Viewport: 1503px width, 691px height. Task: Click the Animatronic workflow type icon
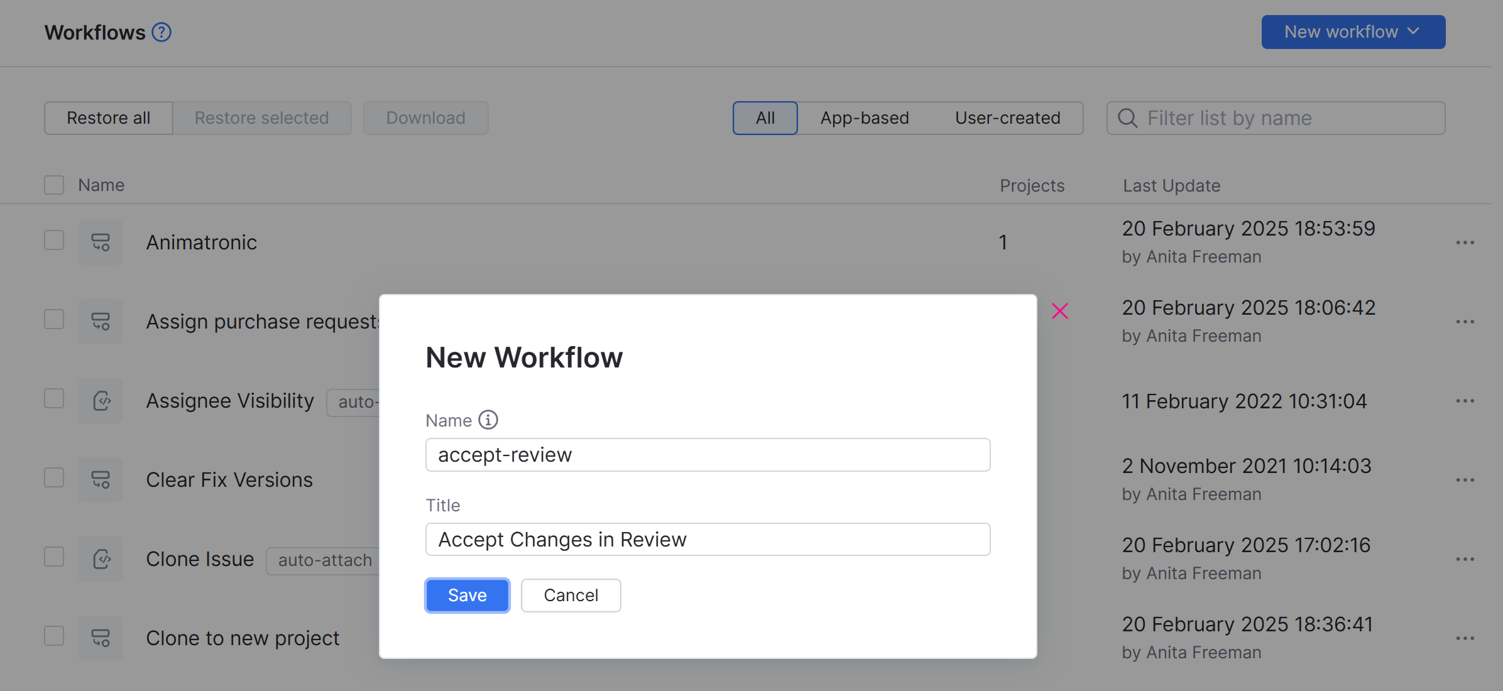101,242
